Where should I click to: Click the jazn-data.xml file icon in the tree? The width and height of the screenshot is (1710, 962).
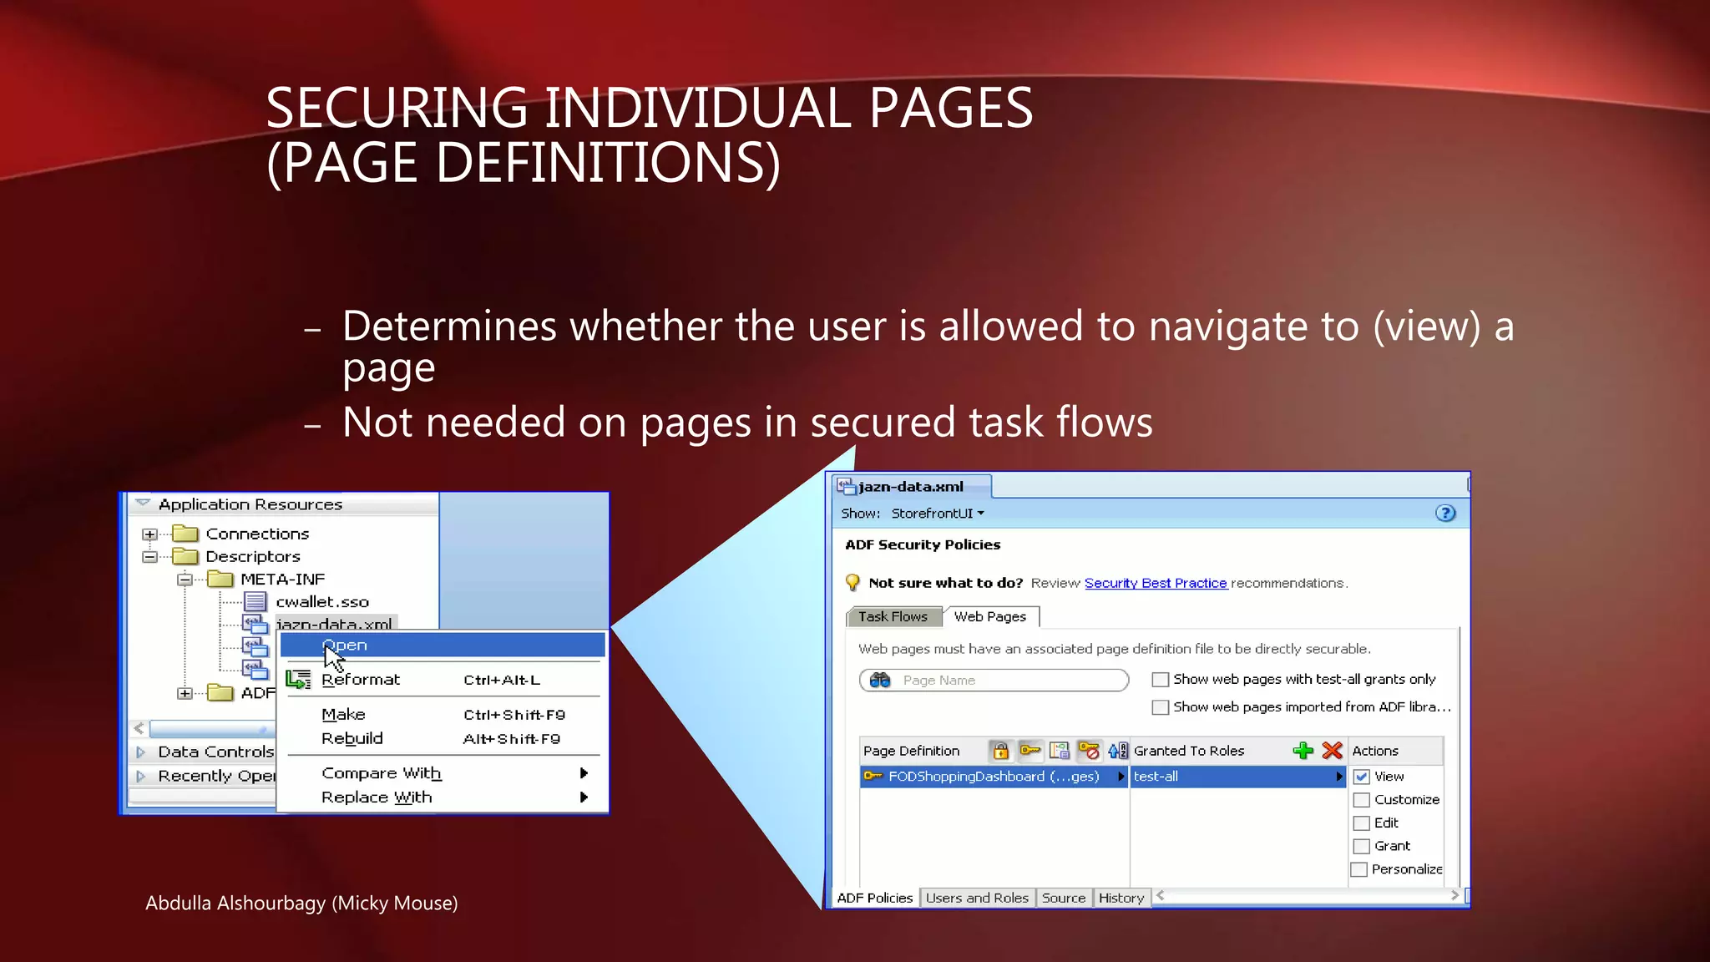(255, 624)
